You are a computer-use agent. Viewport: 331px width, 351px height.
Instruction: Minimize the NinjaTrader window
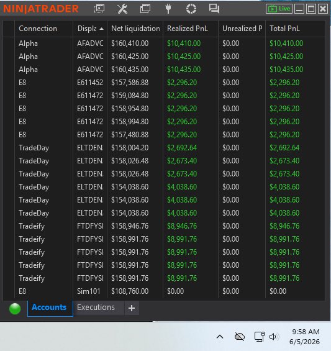299,9
